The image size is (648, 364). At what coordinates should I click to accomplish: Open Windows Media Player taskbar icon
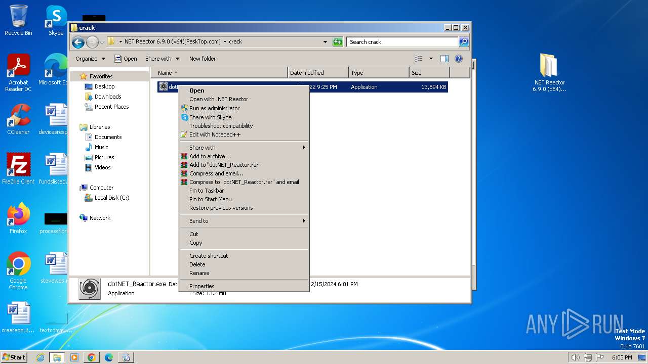coord(74,357)
